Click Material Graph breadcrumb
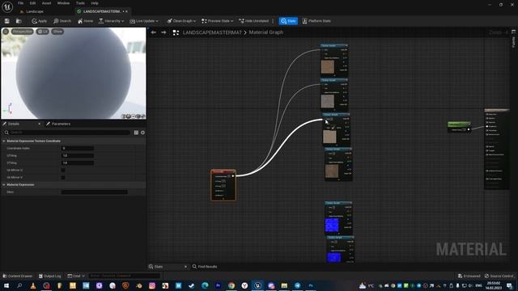This screenshot has height=291, width=518. pyautogui.click(x=266, y=32)
